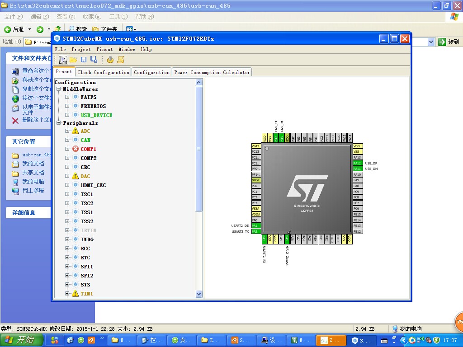Open the Explorer Help menu
The image size is (463, 347).
tap(145, 17)
